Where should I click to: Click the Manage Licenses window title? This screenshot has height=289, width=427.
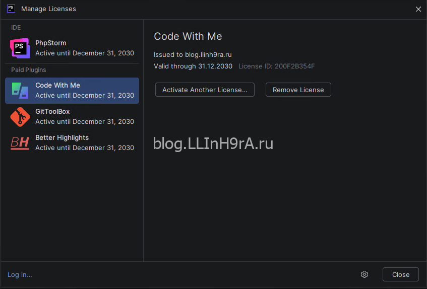(x=48, y=9)
